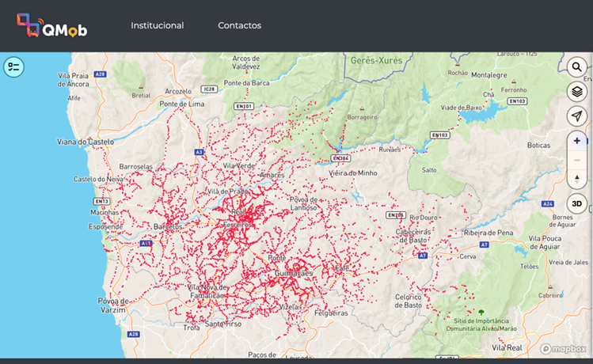Open the map layers selector
Image resolution: width=593 pixels, height=364 pixels.
coord(576,92)
